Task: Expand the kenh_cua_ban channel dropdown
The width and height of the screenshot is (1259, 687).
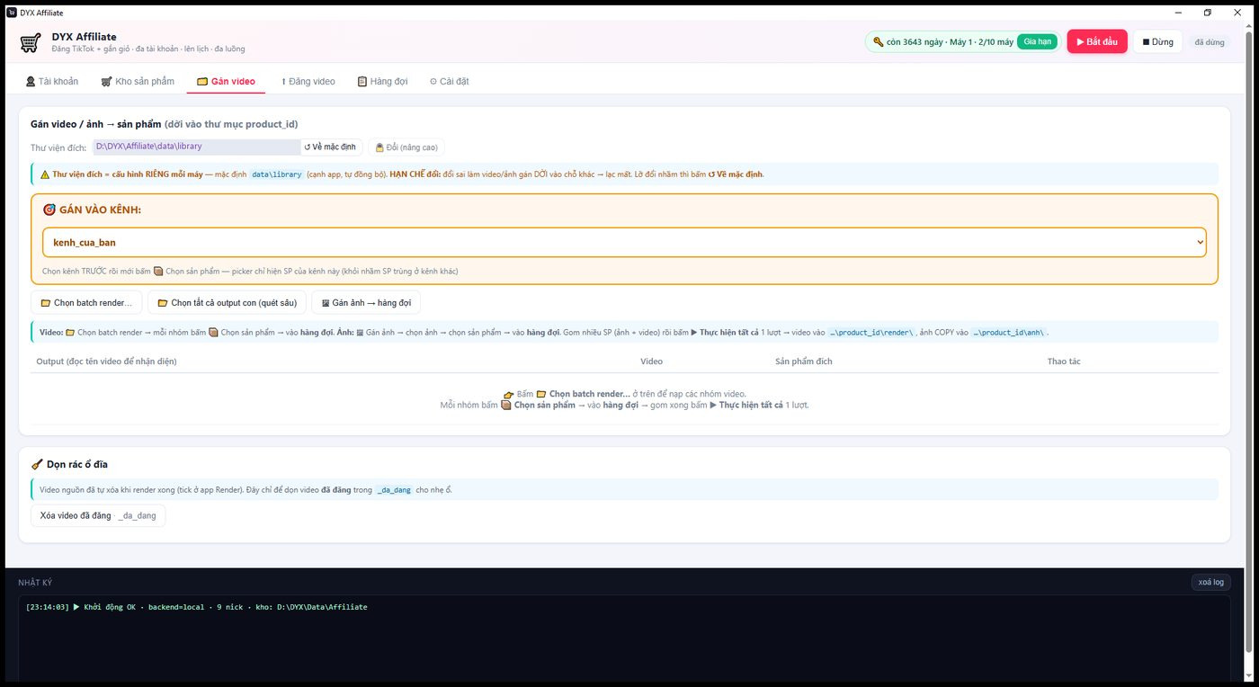Action: point(624,243)
